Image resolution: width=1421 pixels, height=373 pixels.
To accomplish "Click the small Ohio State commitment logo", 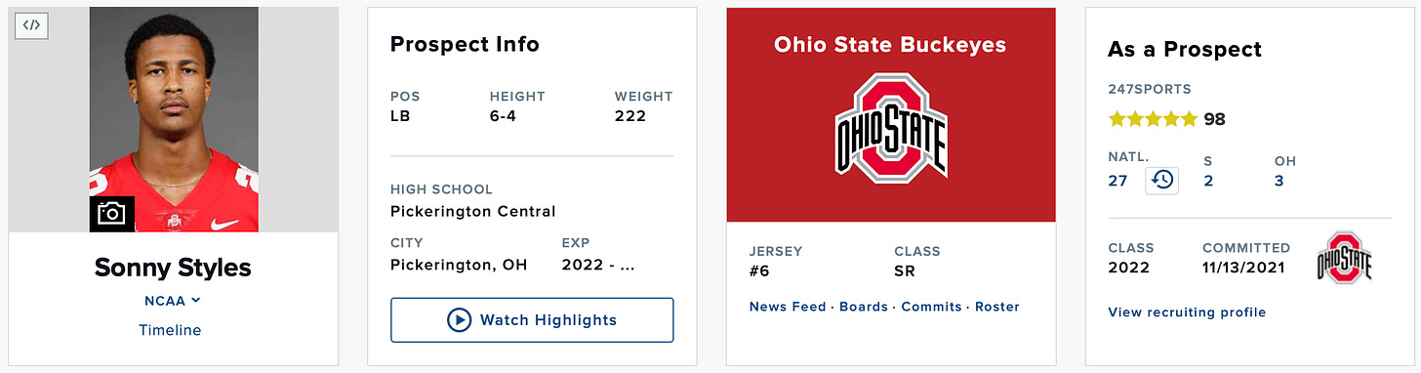I will tap(1344, 258).
